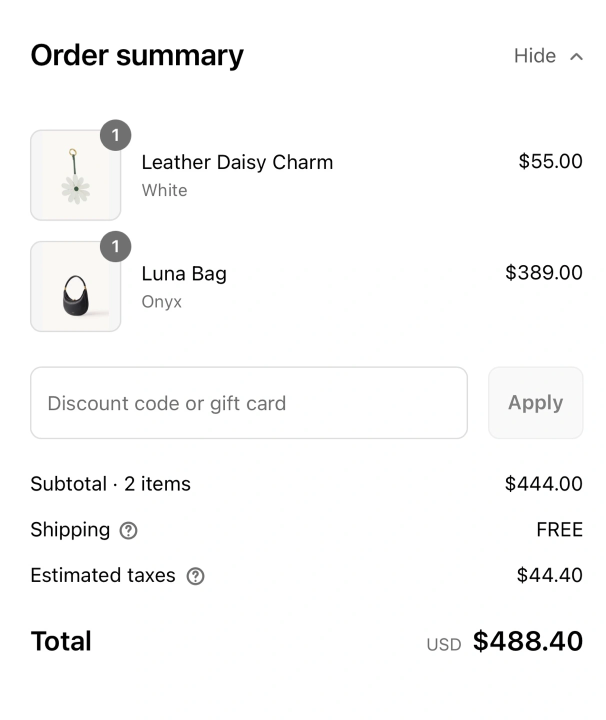Click the Onyx variant label

coord(161,302)
